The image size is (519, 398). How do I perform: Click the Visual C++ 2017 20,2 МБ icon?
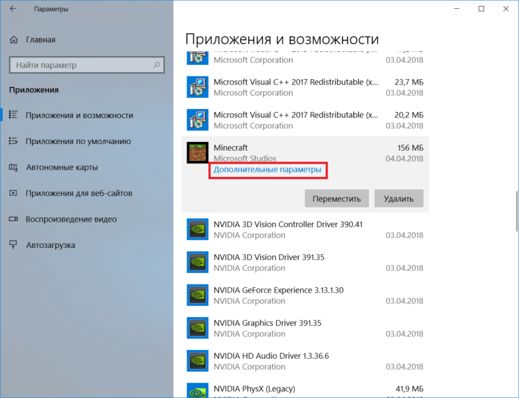point(197,120)
